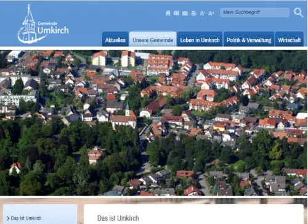The height and width of the screenshot is (224, 308).
Task: Open the Politik & Verwaltung tab
Action: (x=249, y=39)
